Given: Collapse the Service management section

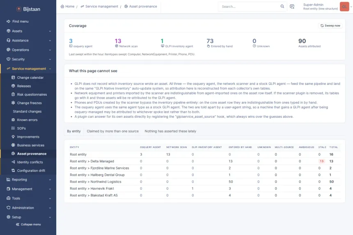Looking at the screenshot, I should tap(28, 68).
